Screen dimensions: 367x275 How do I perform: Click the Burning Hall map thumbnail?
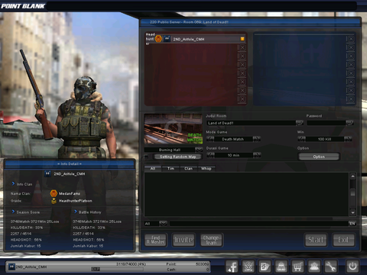pyautogui.click(x=173, y=129)
